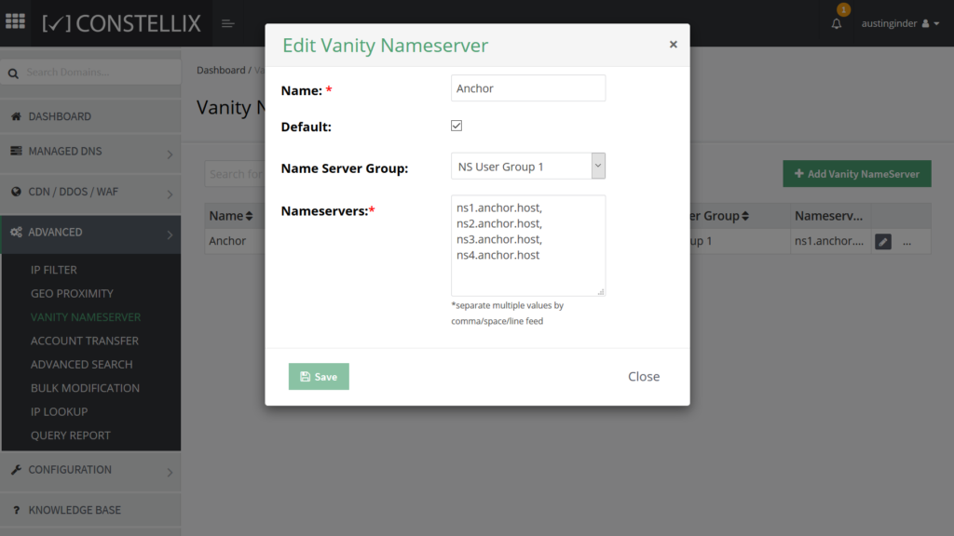The image size is (954, 536).
Task: Close the dialog with the X icon
Action: 673,44
